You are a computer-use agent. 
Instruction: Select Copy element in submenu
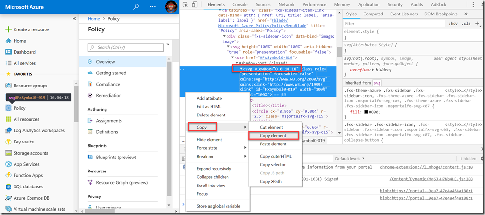tap(274, 136)
